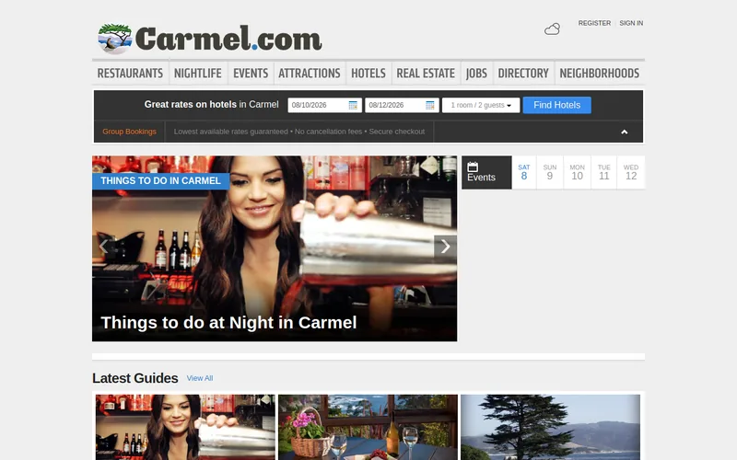Image resolution: width=737 pixels, height=460 pixels.
Task: Open Things to do at Night in Carmel headline
Action: [x=228, y=323]
